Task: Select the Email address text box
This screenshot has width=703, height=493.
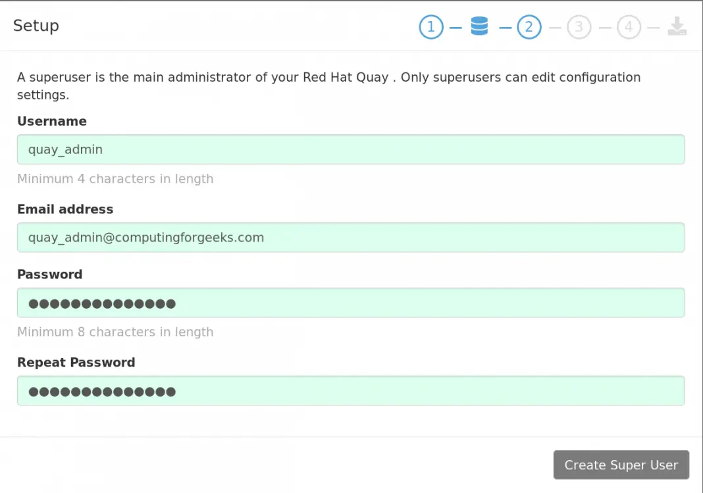Action: (351, 237)
